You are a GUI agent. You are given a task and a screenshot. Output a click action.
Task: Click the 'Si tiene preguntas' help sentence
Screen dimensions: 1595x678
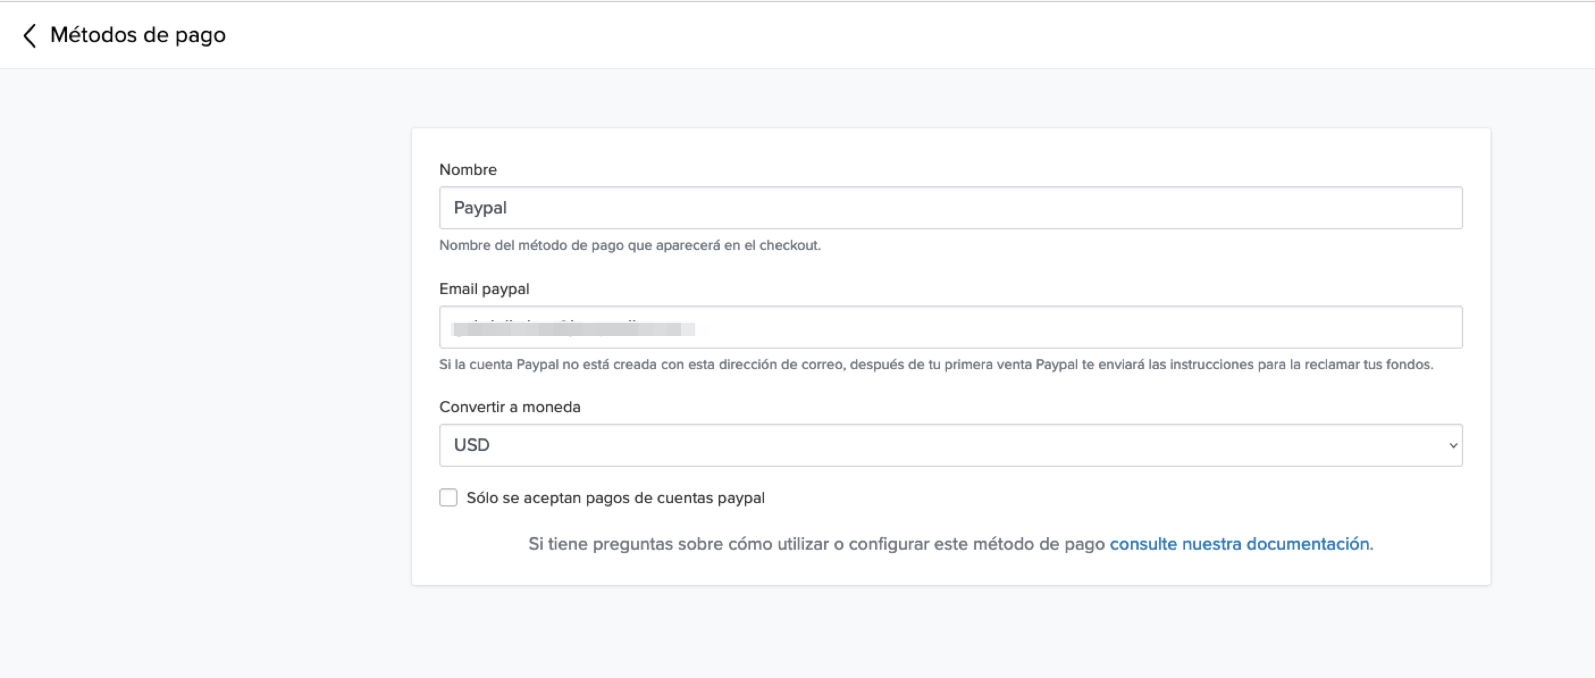(x=816, y=543)
